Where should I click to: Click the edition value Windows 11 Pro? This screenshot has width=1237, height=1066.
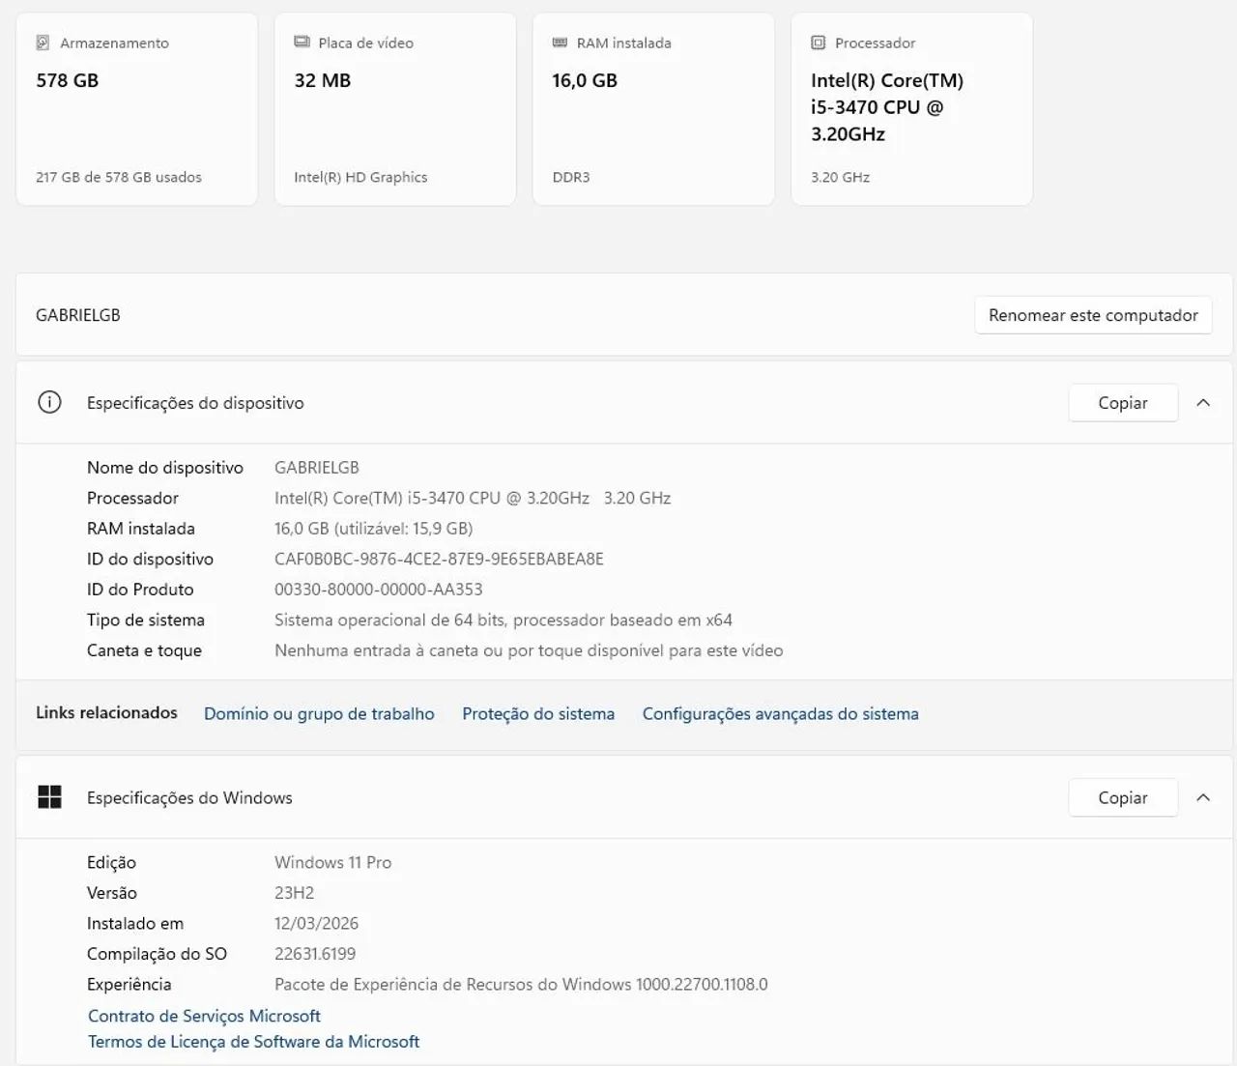(x=333, y=862)
